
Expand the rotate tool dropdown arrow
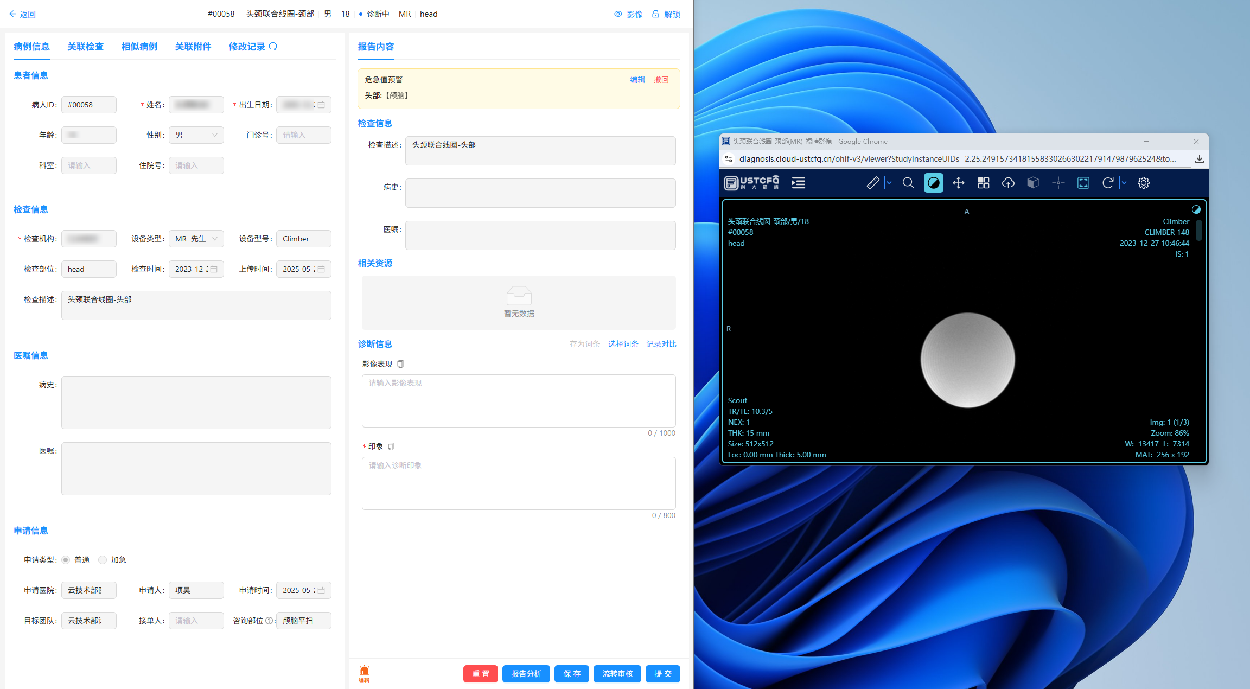coord(1124,183)
